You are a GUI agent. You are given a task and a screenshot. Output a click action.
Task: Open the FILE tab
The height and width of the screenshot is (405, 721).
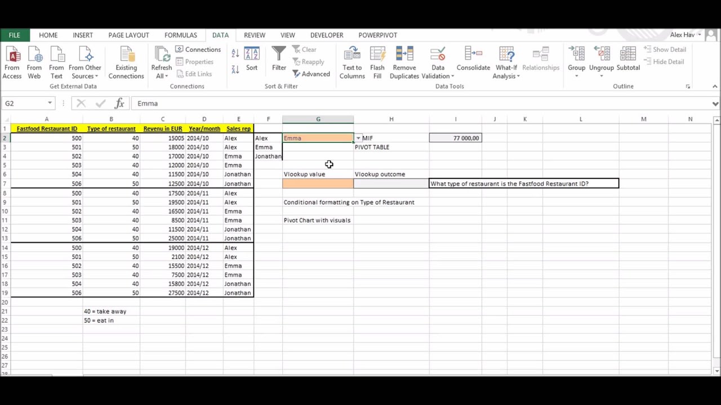[14, 35]
